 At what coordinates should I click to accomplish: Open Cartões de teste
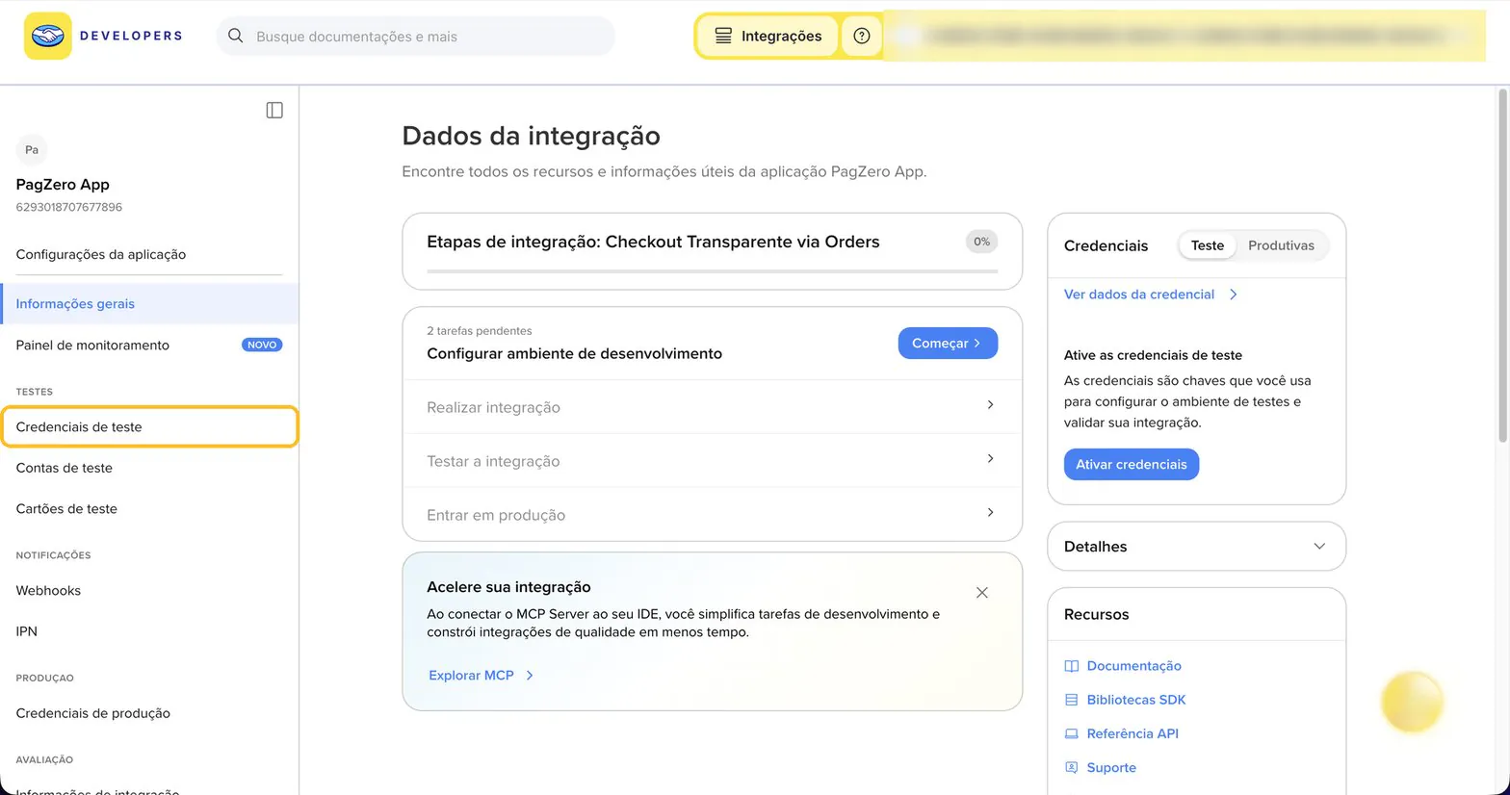66,508
